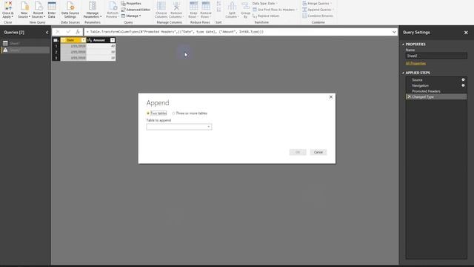
Task: Delete the Changed Type step via X icon
Action: click(409, 97)
